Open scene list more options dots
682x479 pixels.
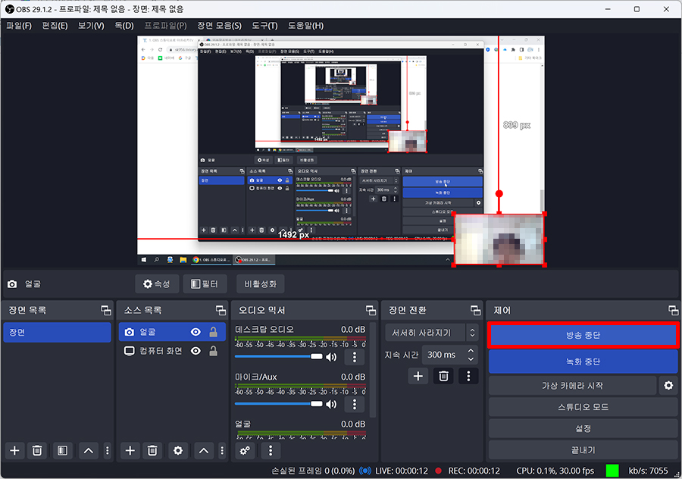click(108, 451)
